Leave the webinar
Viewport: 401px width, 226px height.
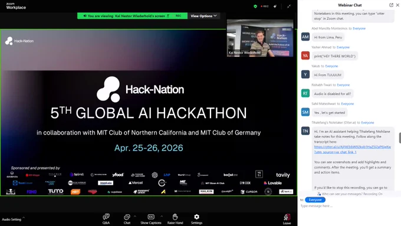click(287, 220)
